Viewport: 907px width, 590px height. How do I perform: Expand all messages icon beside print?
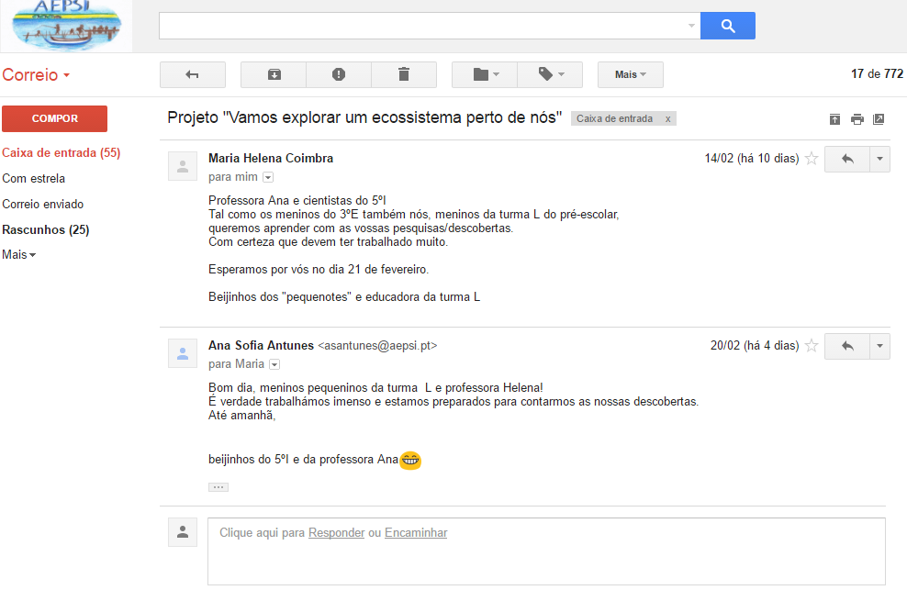(x=834, y=119)
